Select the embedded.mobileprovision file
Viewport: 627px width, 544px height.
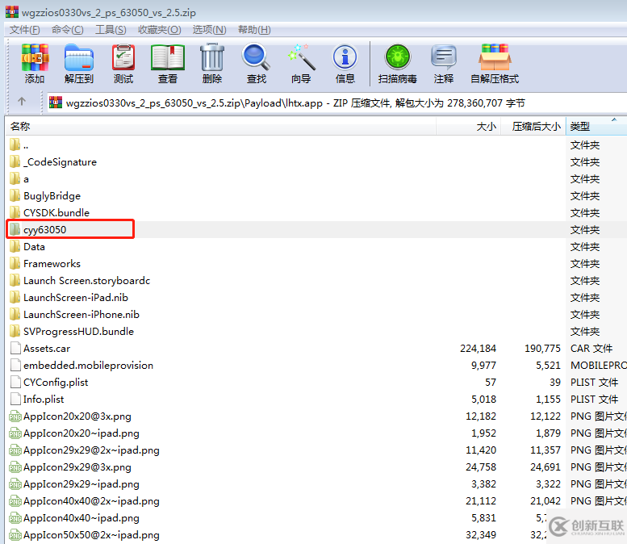[x=82, y=365]
